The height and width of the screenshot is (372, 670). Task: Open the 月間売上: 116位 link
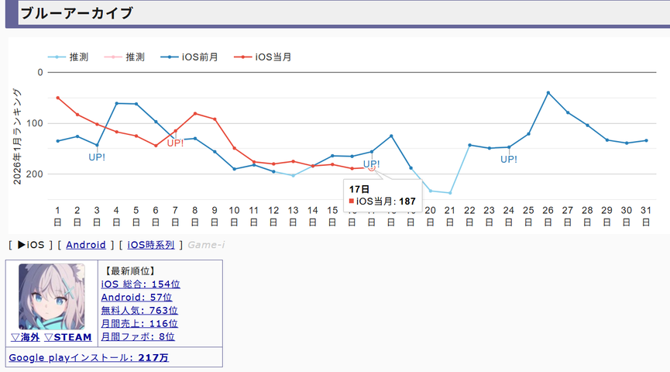click(x=139, y=324)
